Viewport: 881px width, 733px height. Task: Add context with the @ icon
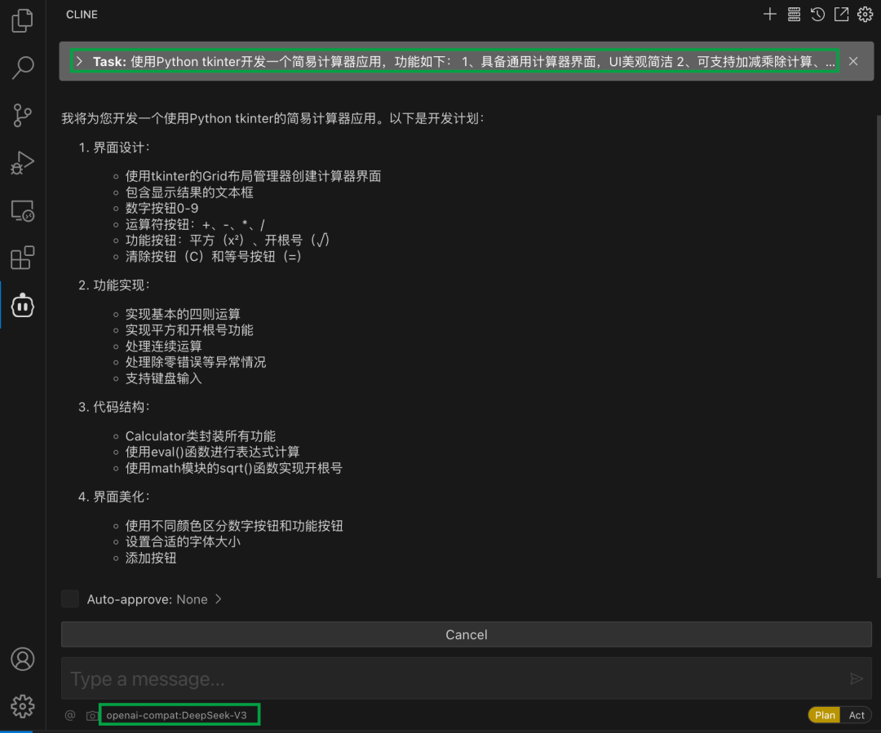pyautogui.click(x=70, y=715)
